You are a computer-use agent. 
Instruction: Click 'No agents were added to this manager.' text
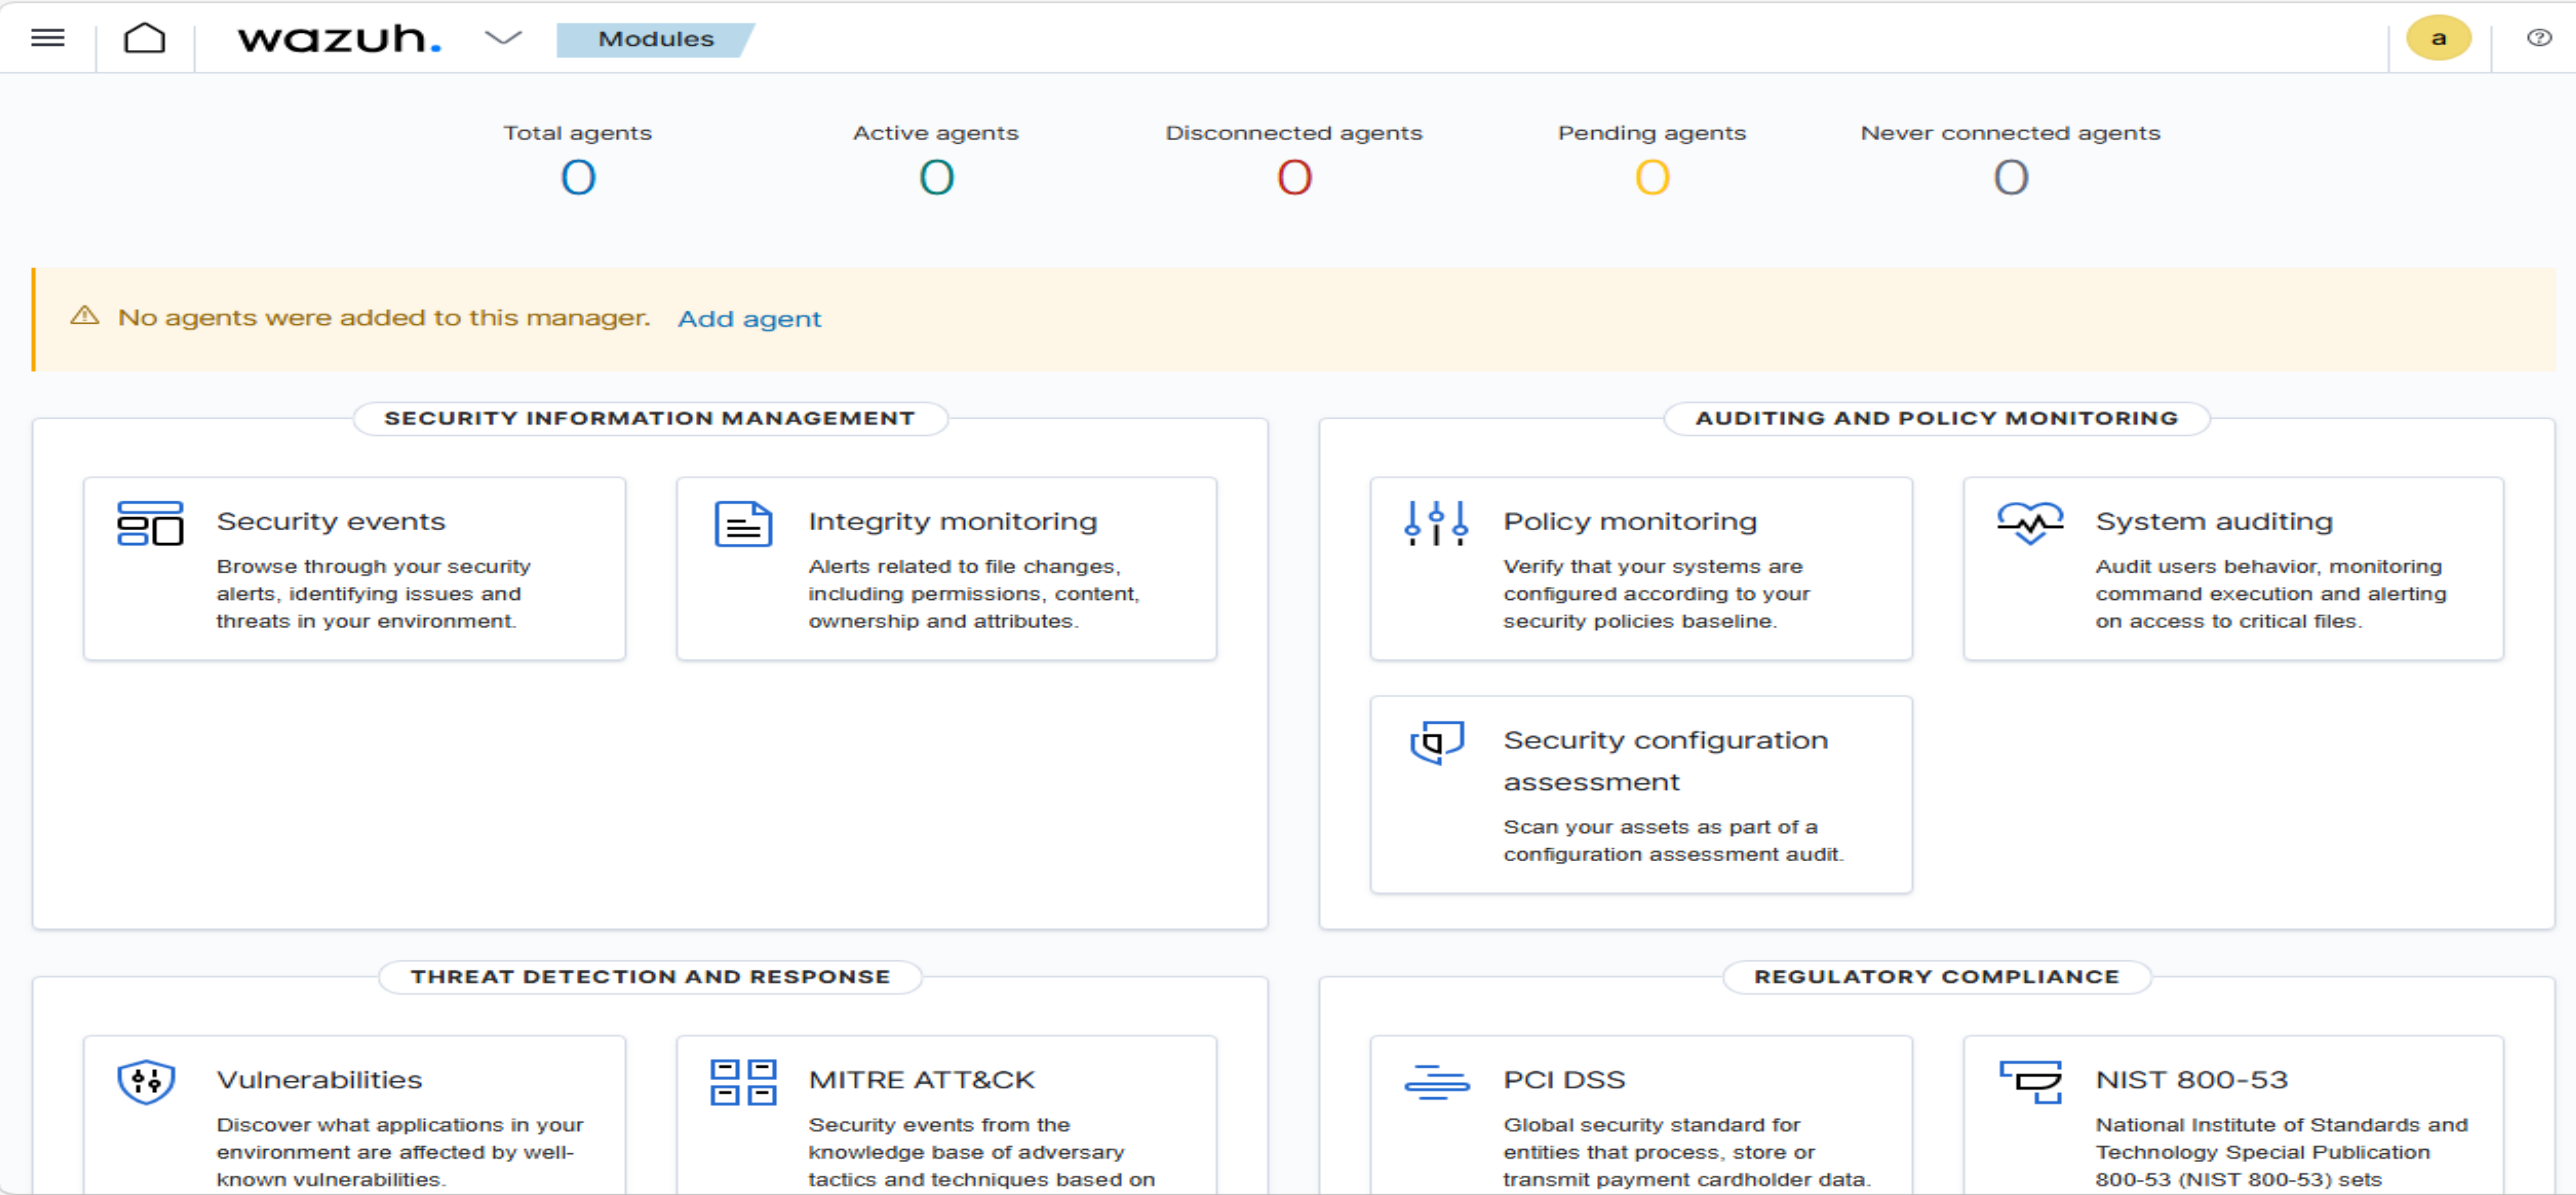[384, 318]
